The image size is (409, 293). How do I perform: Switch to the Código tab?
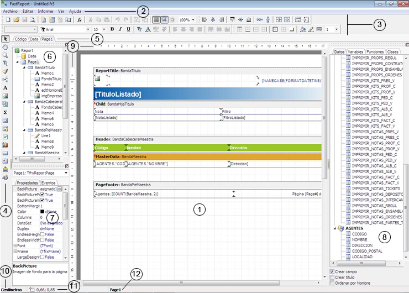(x=20, y=39)
